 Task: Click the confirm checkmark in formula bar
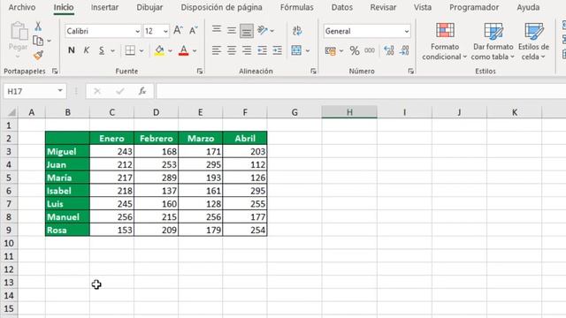coord(120,91)
